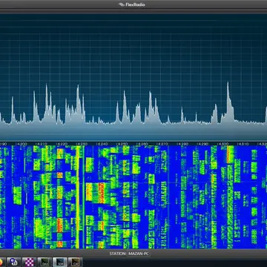The width and height of the screenshot is (267, 267).
Task: Select the 14.310 frequency label
Action: pyautogui.click(x=243, y=144)
